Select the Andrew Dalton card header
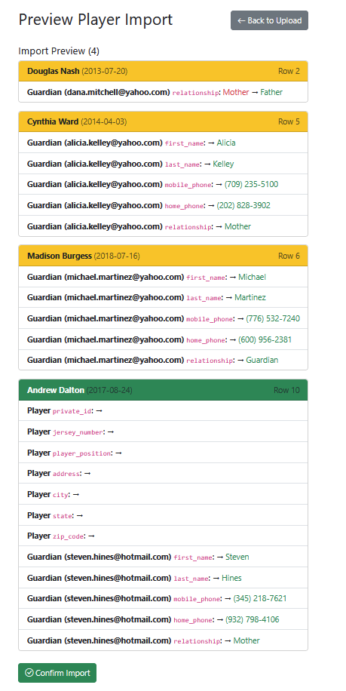This screenshot has width=346, height=691. pyautogui.click(x=163, y=390)
